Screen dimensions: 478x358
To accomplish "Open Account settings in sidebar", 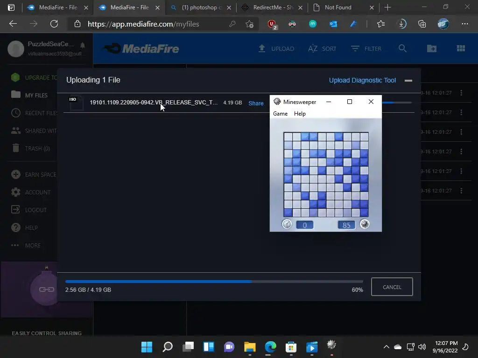I will click(30, 192).
